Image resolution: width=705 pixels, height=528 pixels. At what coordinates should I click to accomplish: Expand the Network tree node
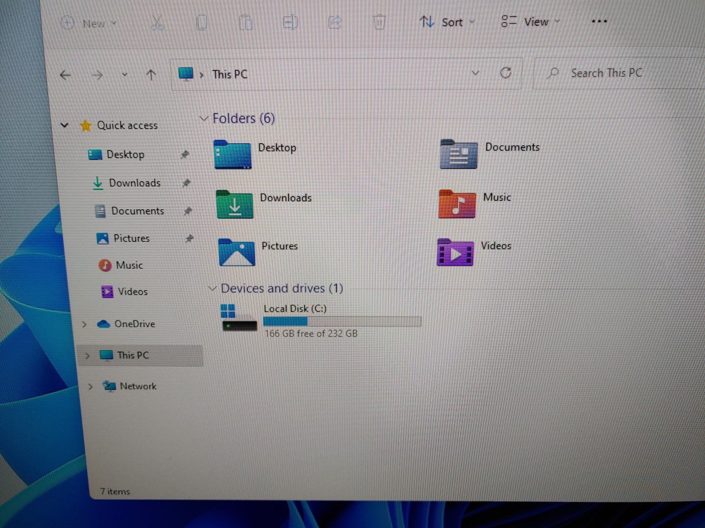point(90,386)
